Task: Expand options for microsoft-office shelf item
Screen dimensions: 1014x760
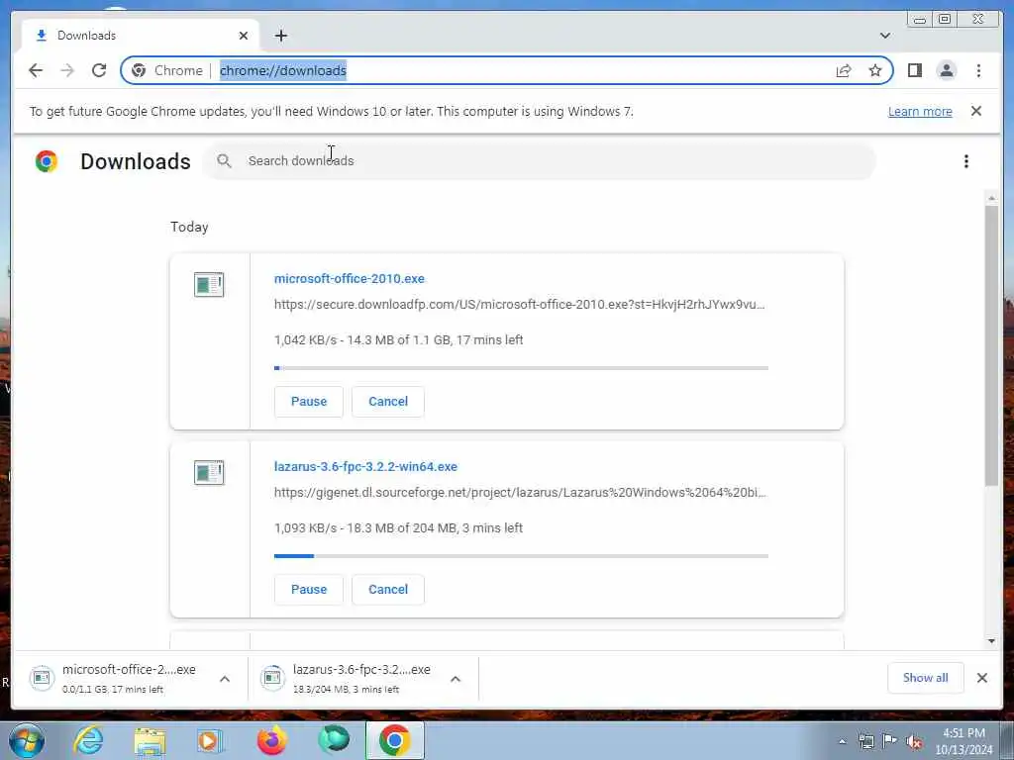Action: [225, 679]
